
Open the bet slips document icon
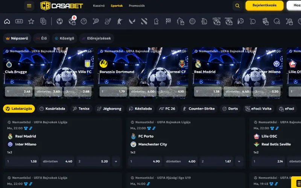43,21
